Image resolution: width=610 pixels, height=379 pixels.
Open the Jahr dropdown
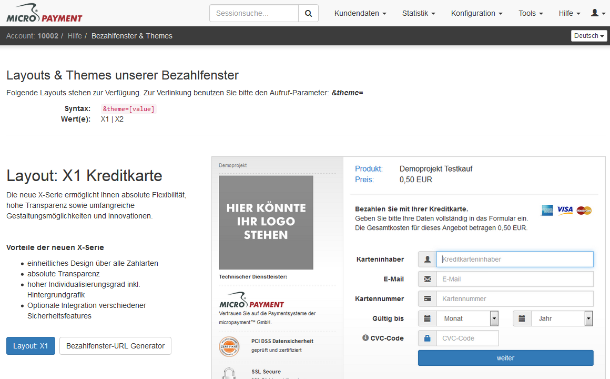pyautogui.click(x=562, y=318)
